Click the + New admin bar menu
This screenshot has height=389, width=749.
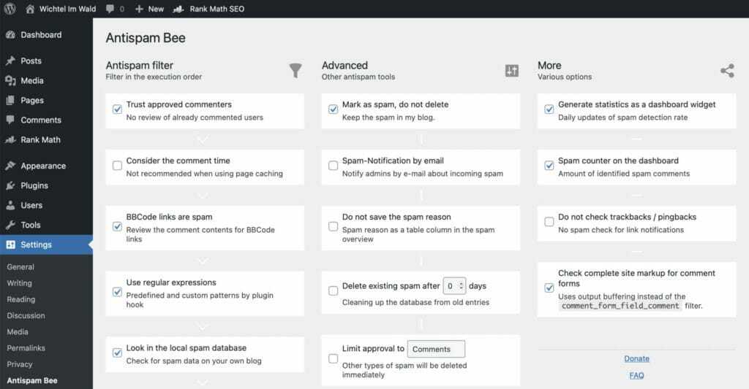point(149,9)
